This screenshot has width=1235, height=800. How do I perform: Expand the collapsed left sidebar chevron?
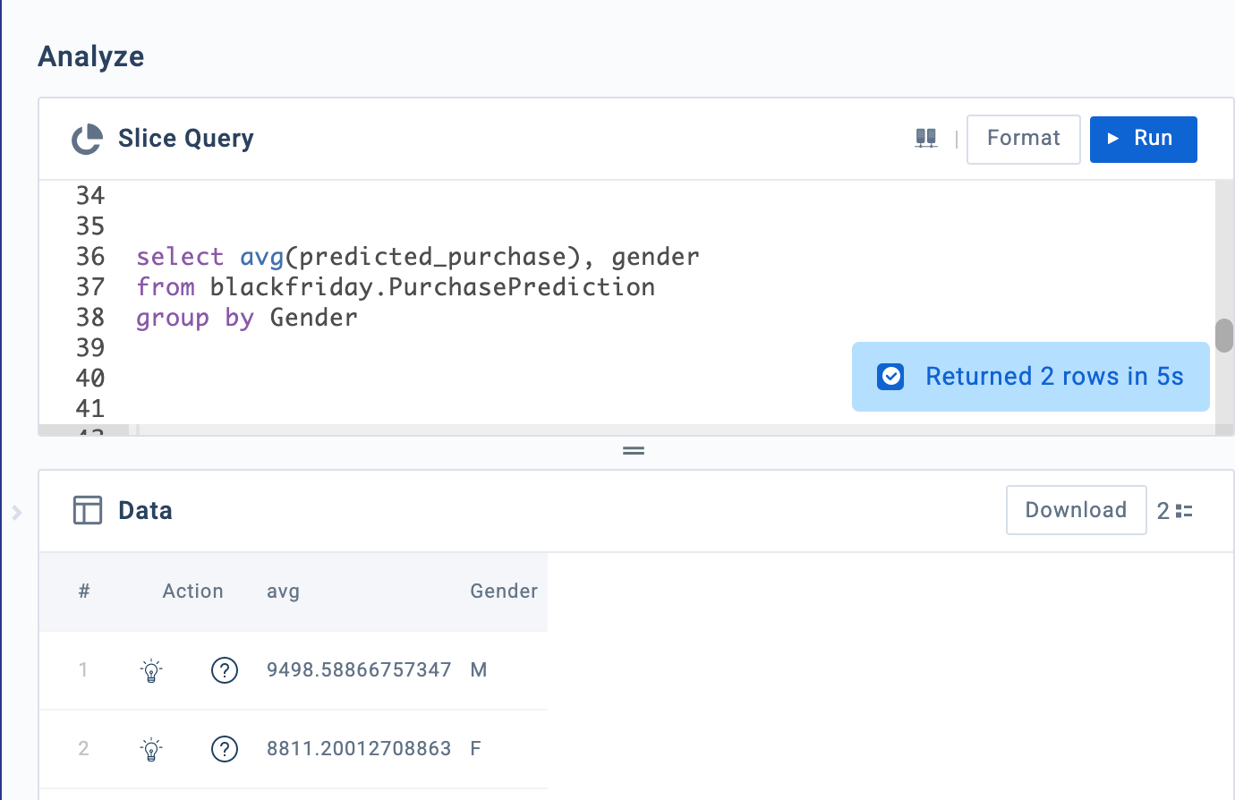pos(16,513)
